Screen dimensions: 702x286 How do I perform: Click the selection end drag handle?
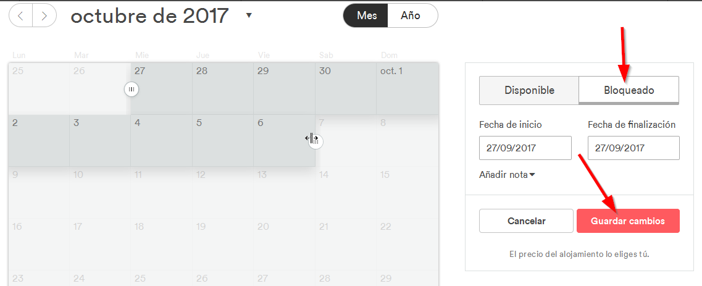click(315, 141)
